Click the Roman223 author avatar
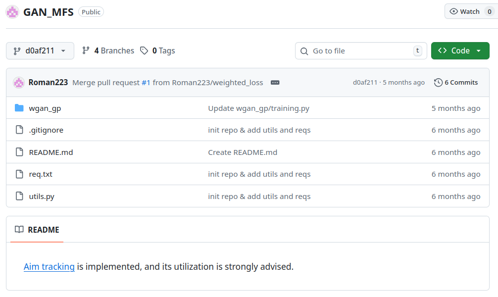Viewport: 498px width, 297px height. point(19,83)
